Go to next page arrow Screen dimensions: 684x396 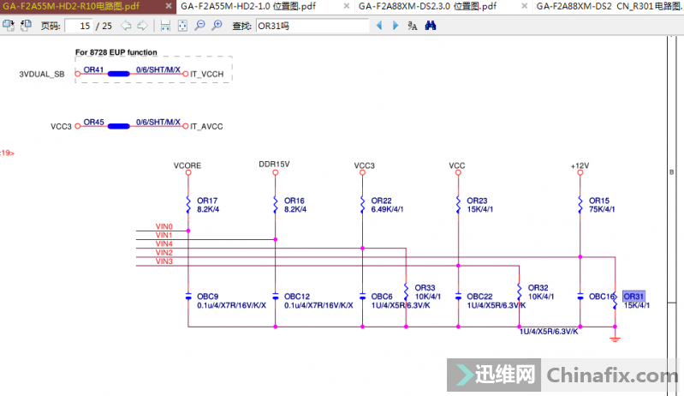coord(142,26)
